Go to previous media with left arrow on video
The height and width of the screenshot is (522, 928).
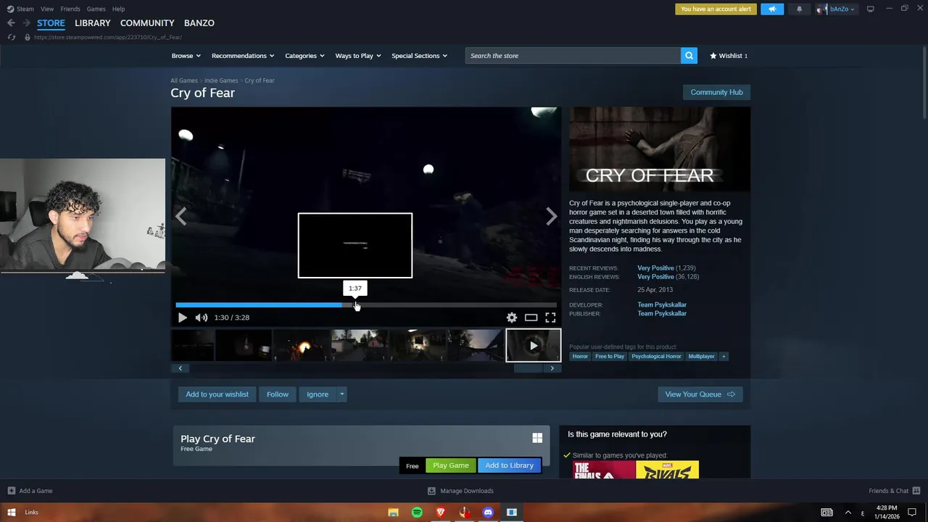pyautogui.click(x=181, y=216)
